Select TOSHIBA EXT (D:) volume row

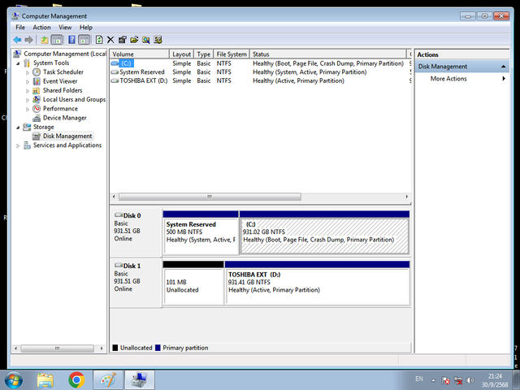point(260,80)
